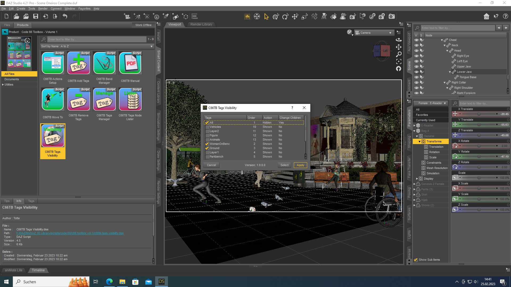This screenshot has width=511, height=287.
Task: Open the C66TB Manual PDF icon
Action: [x=130, y=63]
